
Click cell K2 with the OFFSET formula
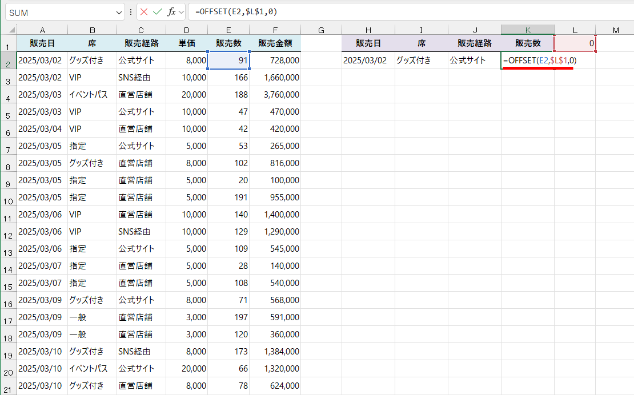527,60
